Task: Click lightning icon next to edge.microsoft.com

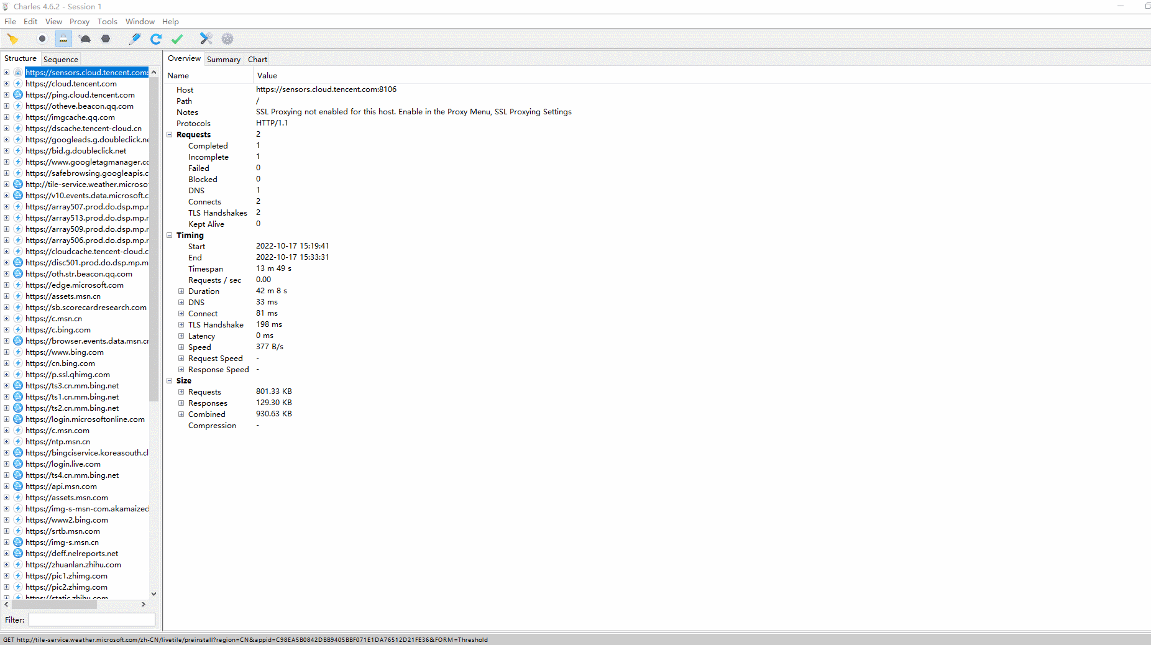Action: 18,285
